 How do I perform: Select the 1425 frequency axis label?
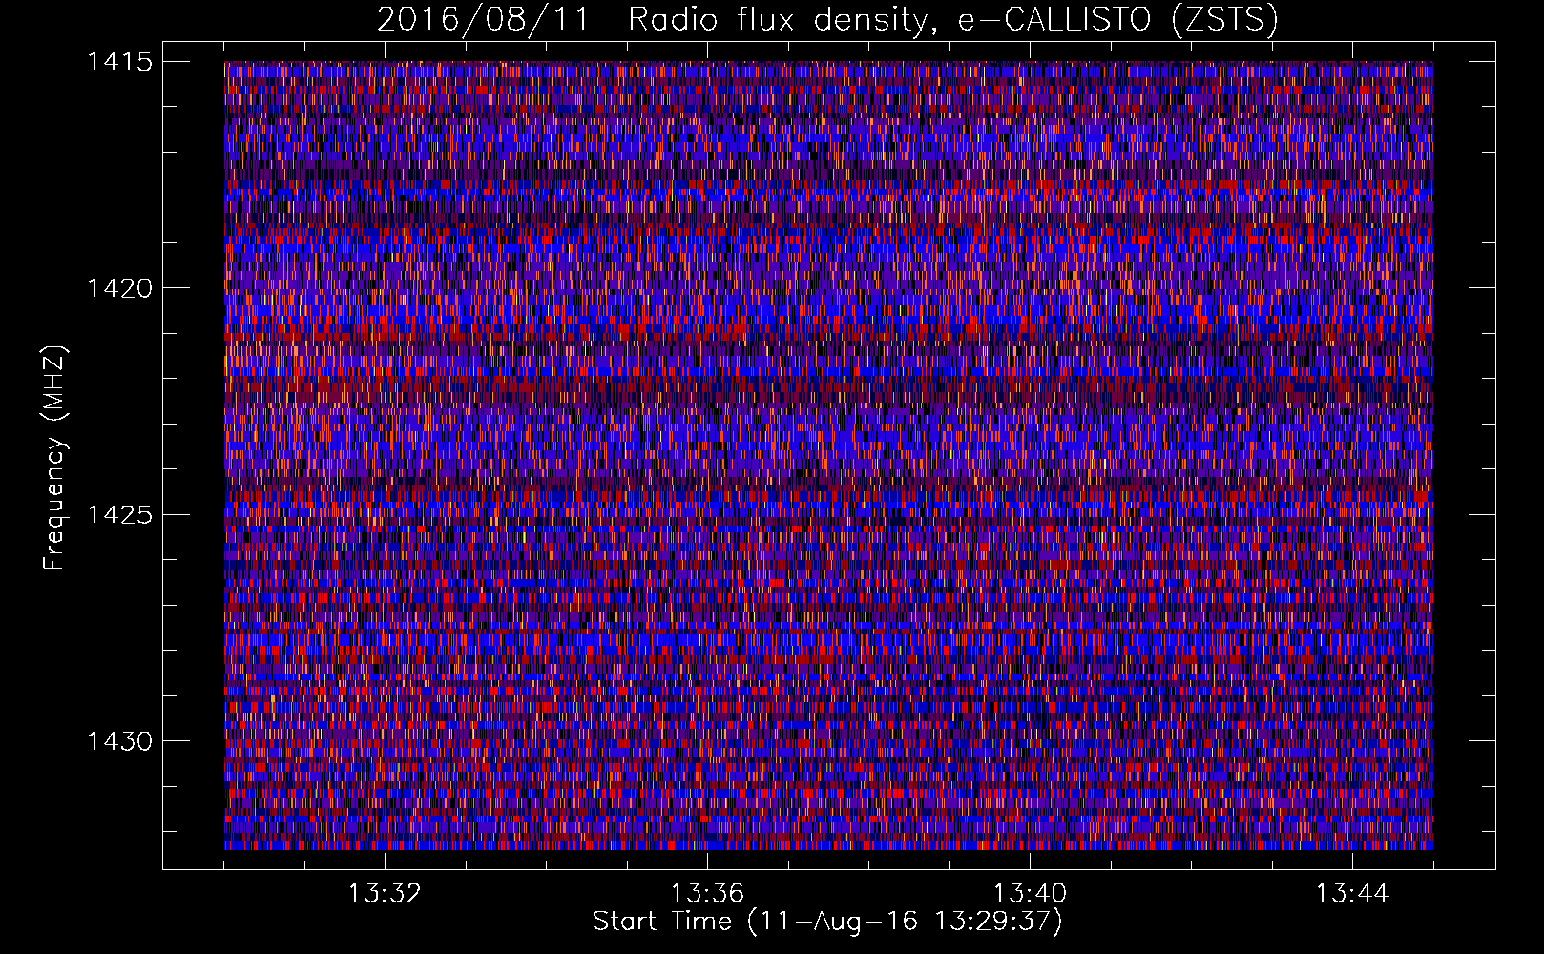coord(119,515)
